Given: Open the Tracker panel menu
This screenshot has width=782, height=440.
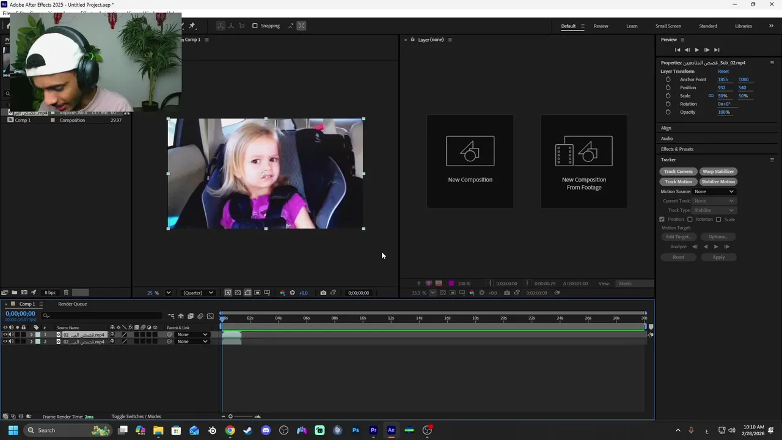Looking at the screenshot, I should [x=772, y=159].
